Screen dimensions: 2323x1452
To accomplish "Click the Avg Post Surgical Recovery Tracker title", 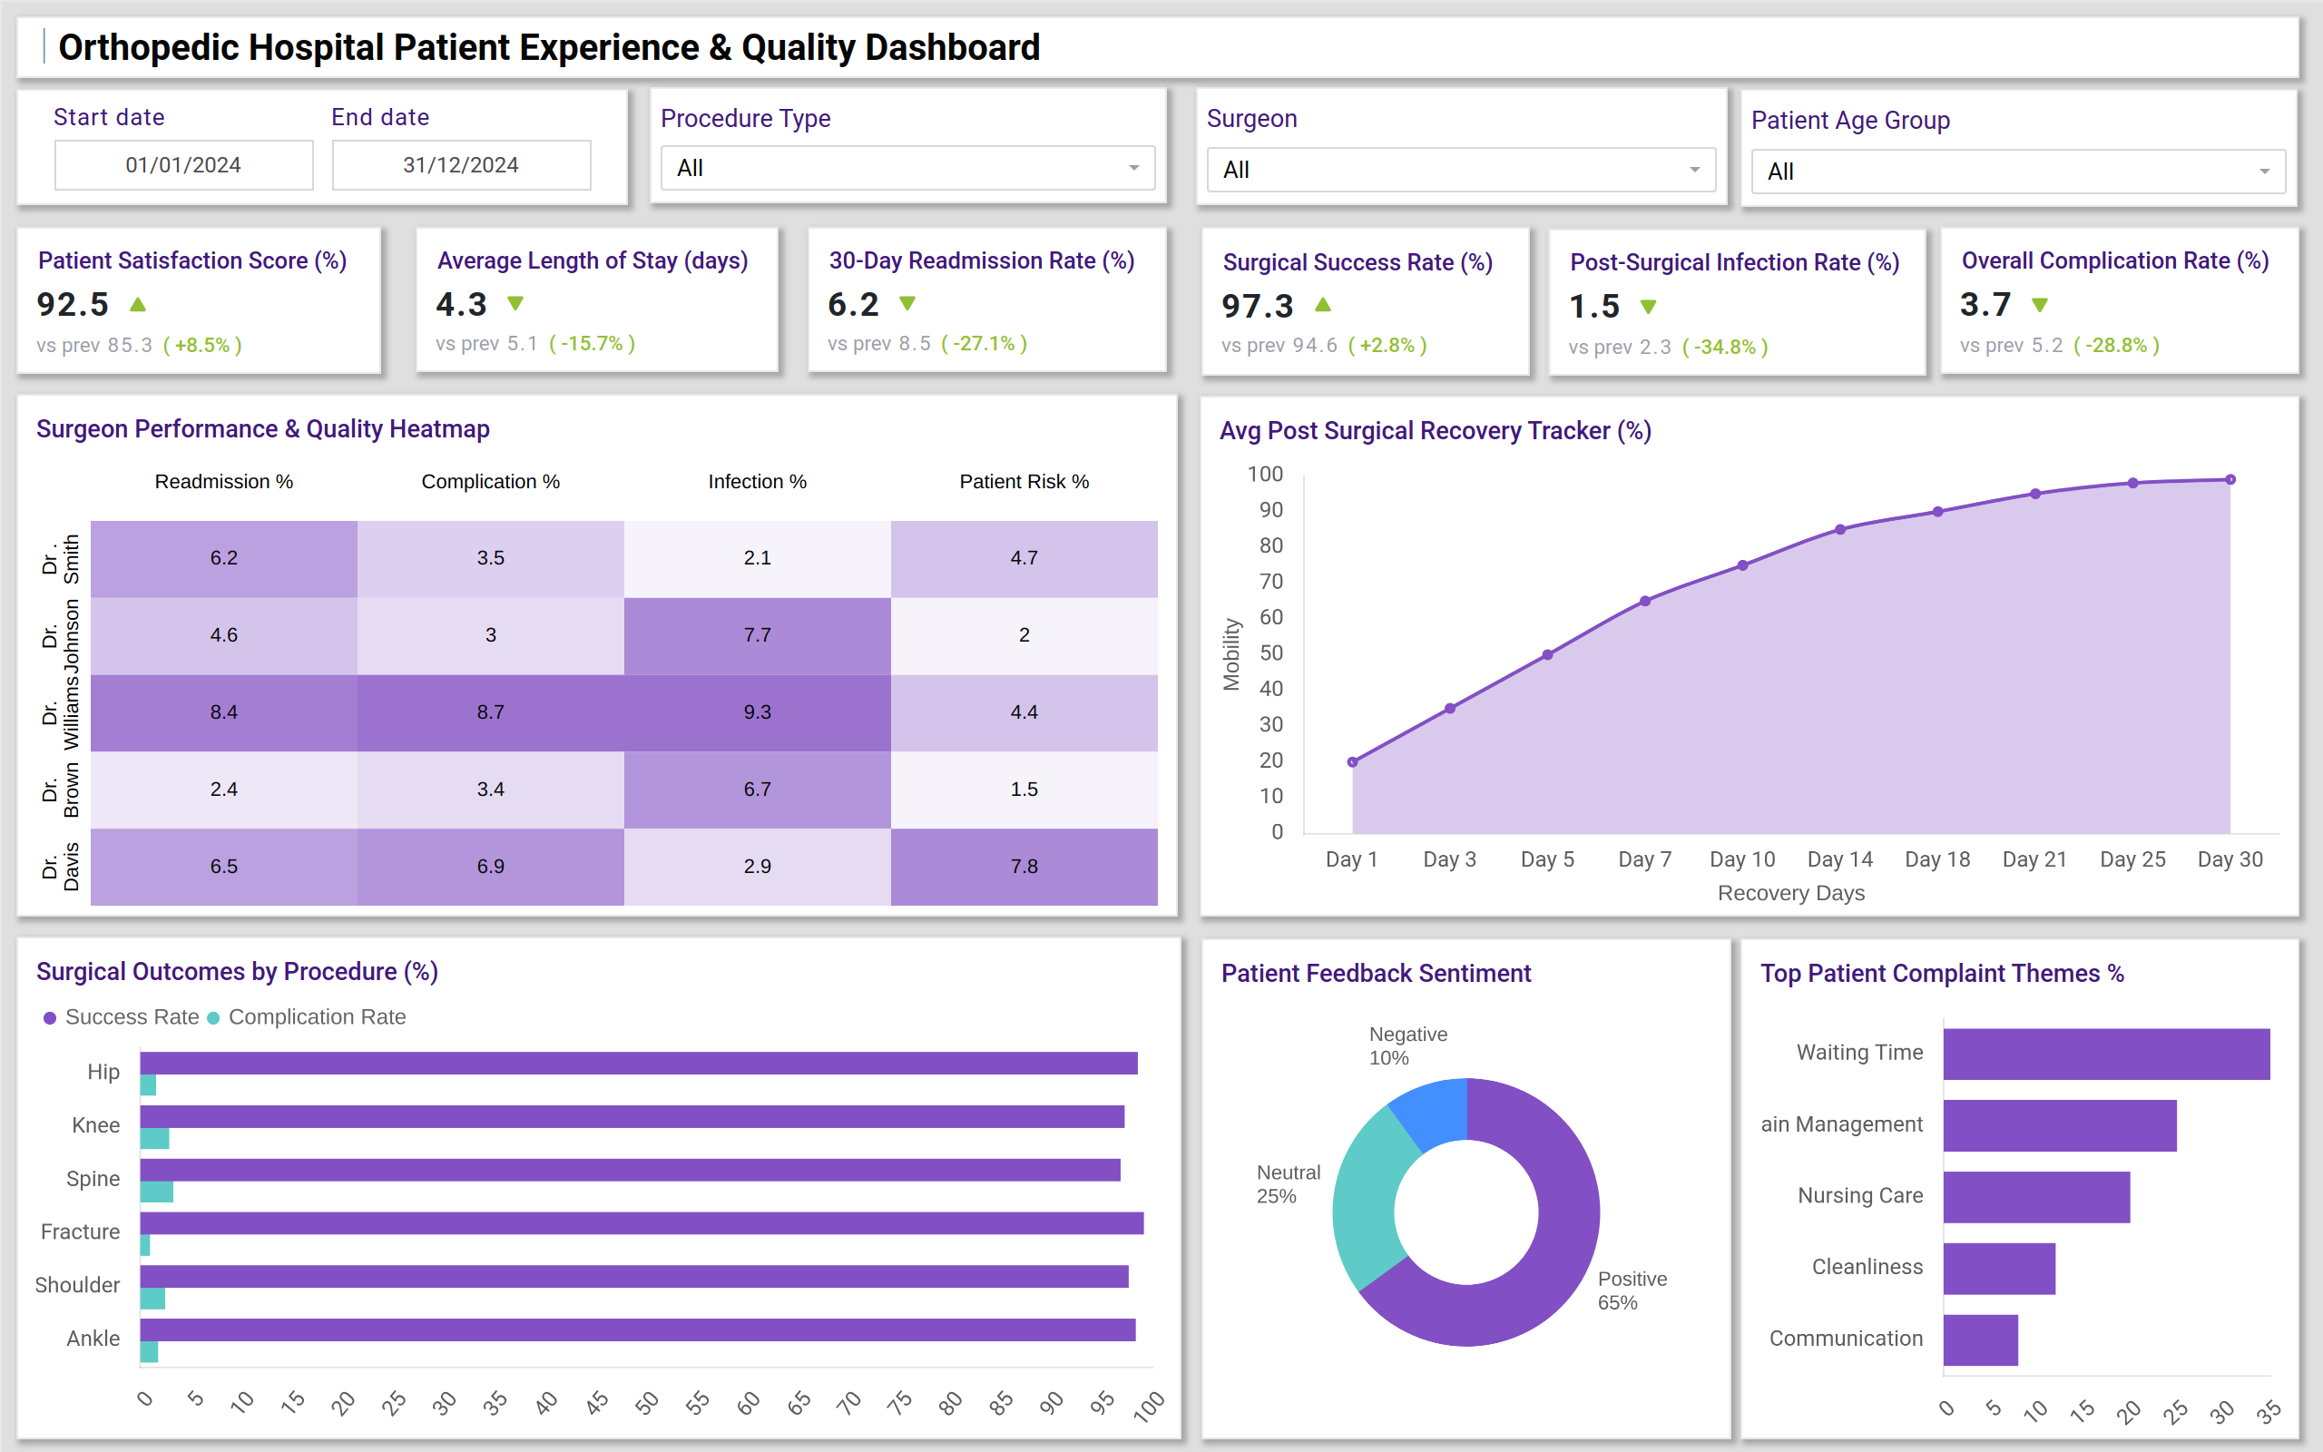I will click(1435, 430).
